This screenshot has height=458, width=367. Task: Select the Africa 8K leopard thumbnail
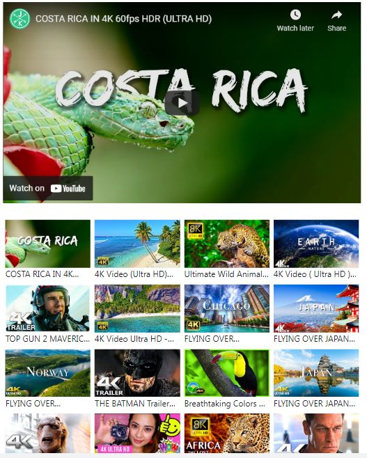point(227,434)
